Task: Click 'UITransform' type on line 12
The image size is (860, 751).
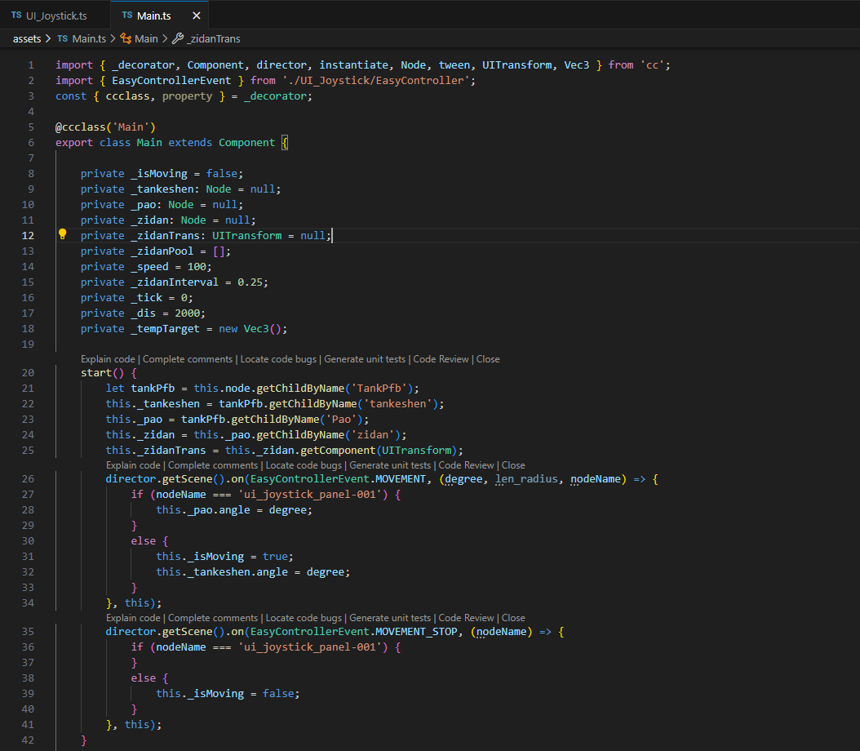Action: coord(246,235)
